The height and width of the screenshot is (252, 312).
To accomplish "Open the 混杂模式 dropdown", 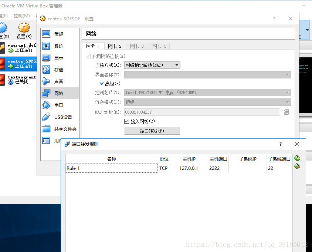I will coord(207,102).
